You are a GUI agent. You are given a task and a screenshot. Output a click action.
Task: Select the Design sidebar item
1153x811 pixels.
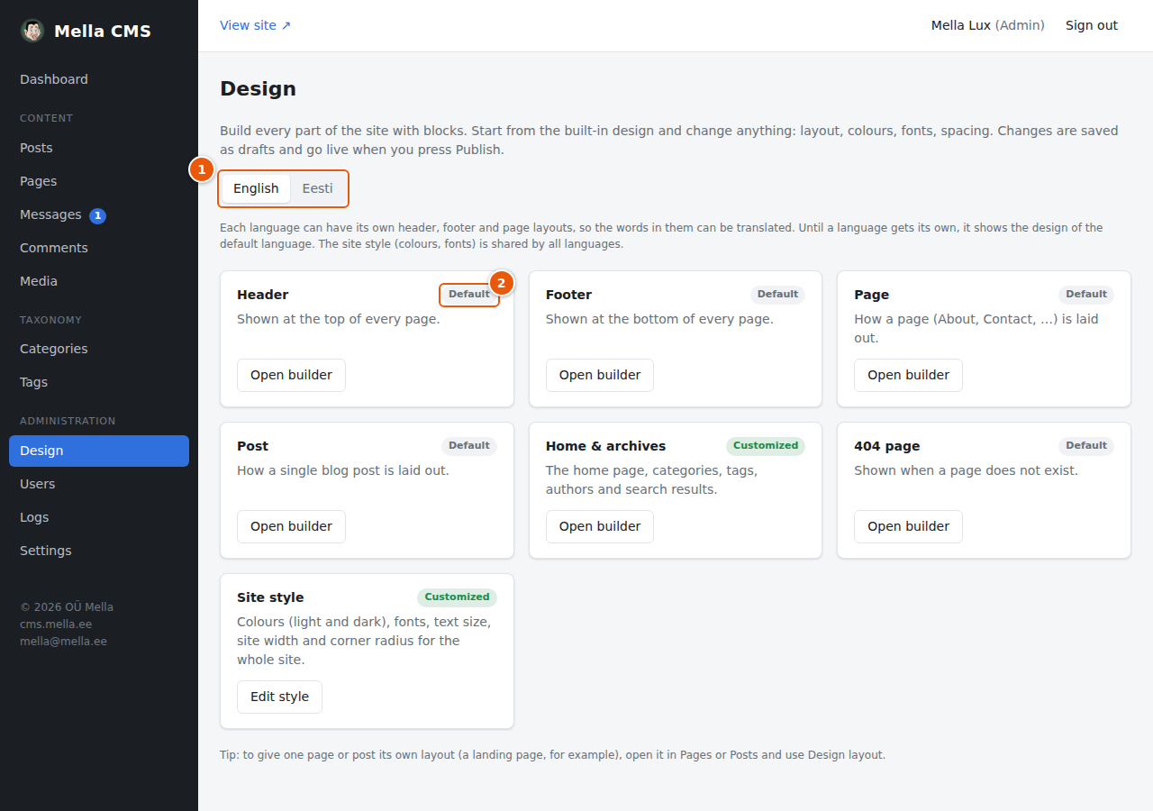[99, 451]
